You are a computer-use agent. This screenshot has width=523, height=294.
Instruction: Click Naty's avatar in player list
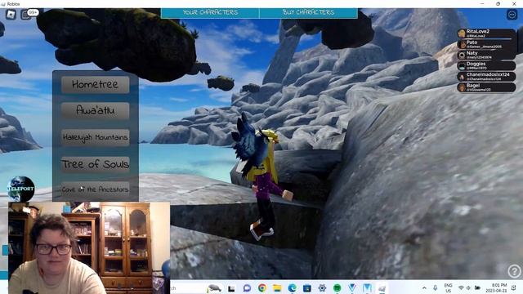click(462, 55)
